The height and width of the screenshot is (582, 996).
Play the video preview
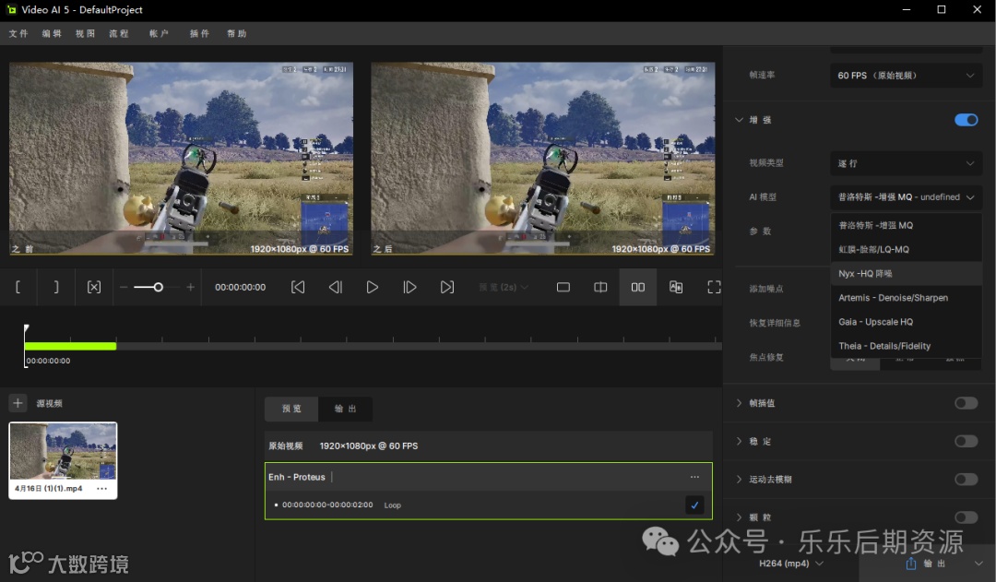(x=373, y=287)
